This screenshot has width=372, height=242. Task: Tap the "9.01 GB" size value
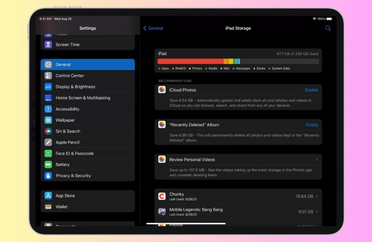[x=306, y=211]
